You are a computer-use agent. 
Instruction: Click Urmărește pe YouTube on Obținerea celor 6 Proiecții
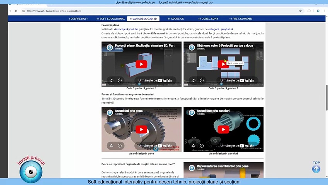click(237, 80)
